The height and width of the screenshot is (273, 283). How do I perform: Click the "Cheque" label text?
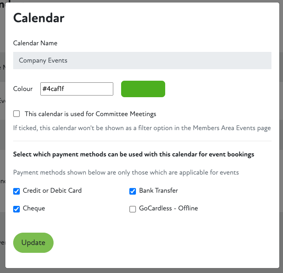click(34, 208)
